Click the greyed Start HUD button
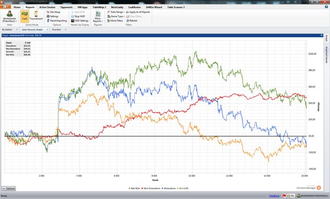 (x=78, y=12)
